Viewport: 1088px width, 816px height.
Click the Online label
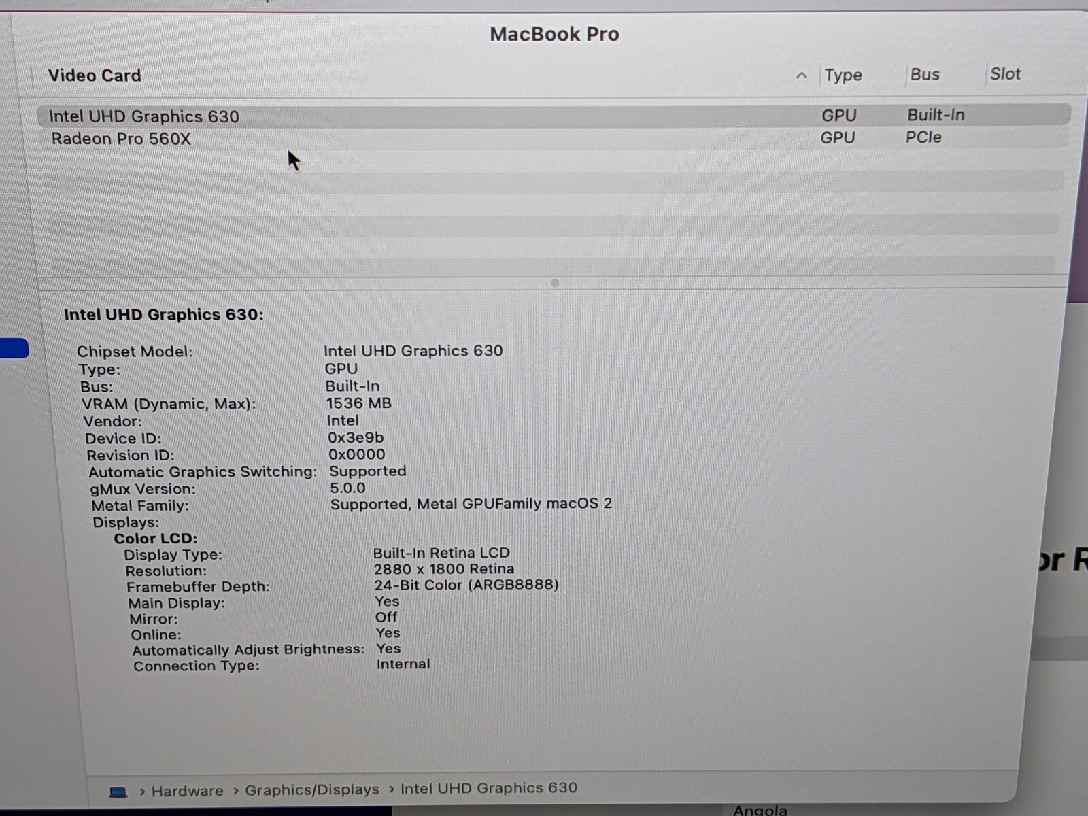(156, 634)
